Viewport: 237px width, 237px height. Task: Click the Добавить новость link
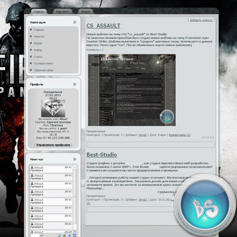point(201,20)
